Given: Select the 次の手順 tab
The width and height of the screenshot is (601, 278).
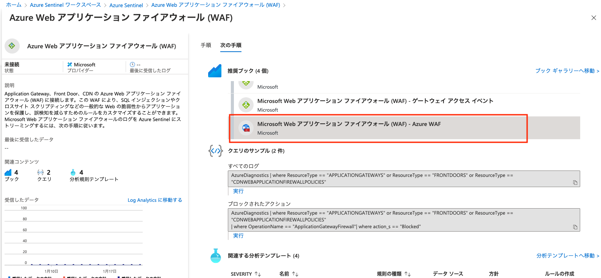Looking at the screenshot, I should pyautogui.click(x=231, y=45).
